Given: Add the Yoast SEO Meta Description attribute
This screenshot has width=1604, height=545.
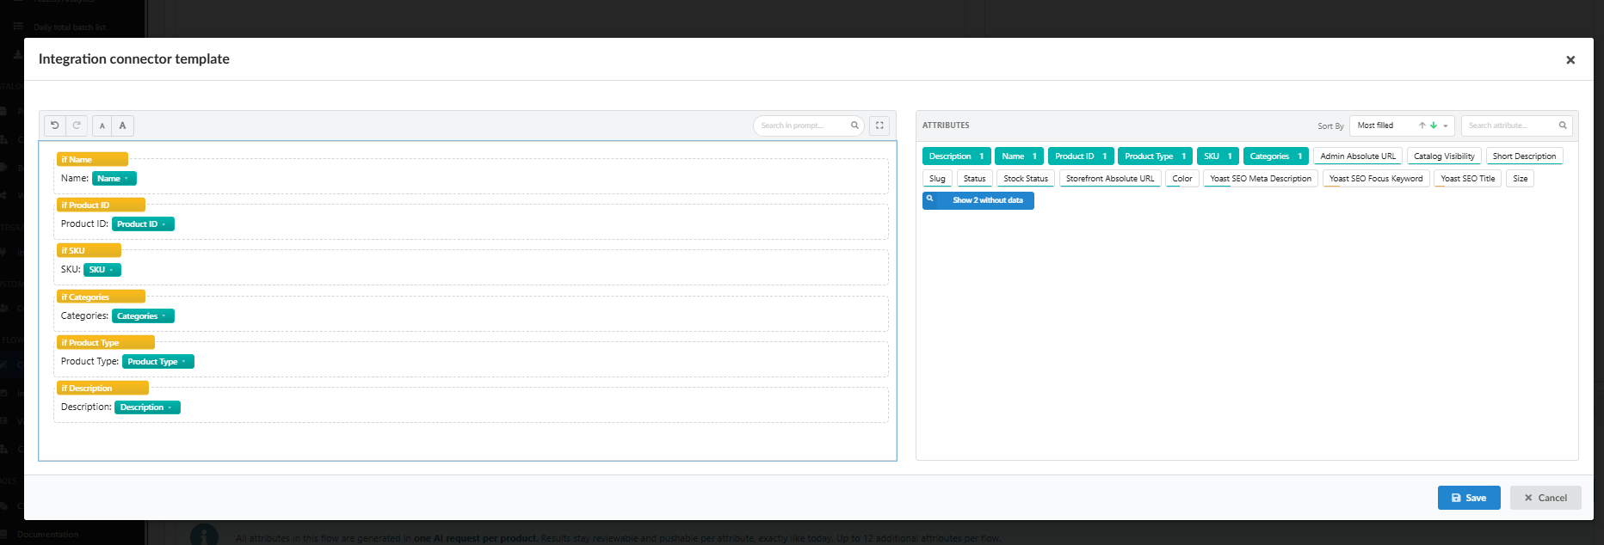Looking at the screenshot, I should (x=1261, y=179).
